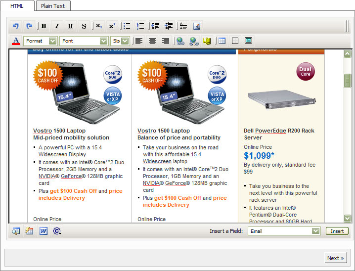The width and height of the screenshot is (355, 271).
Task: Click the second Vostro 1500 laptop image
Action: click(190, 93)
